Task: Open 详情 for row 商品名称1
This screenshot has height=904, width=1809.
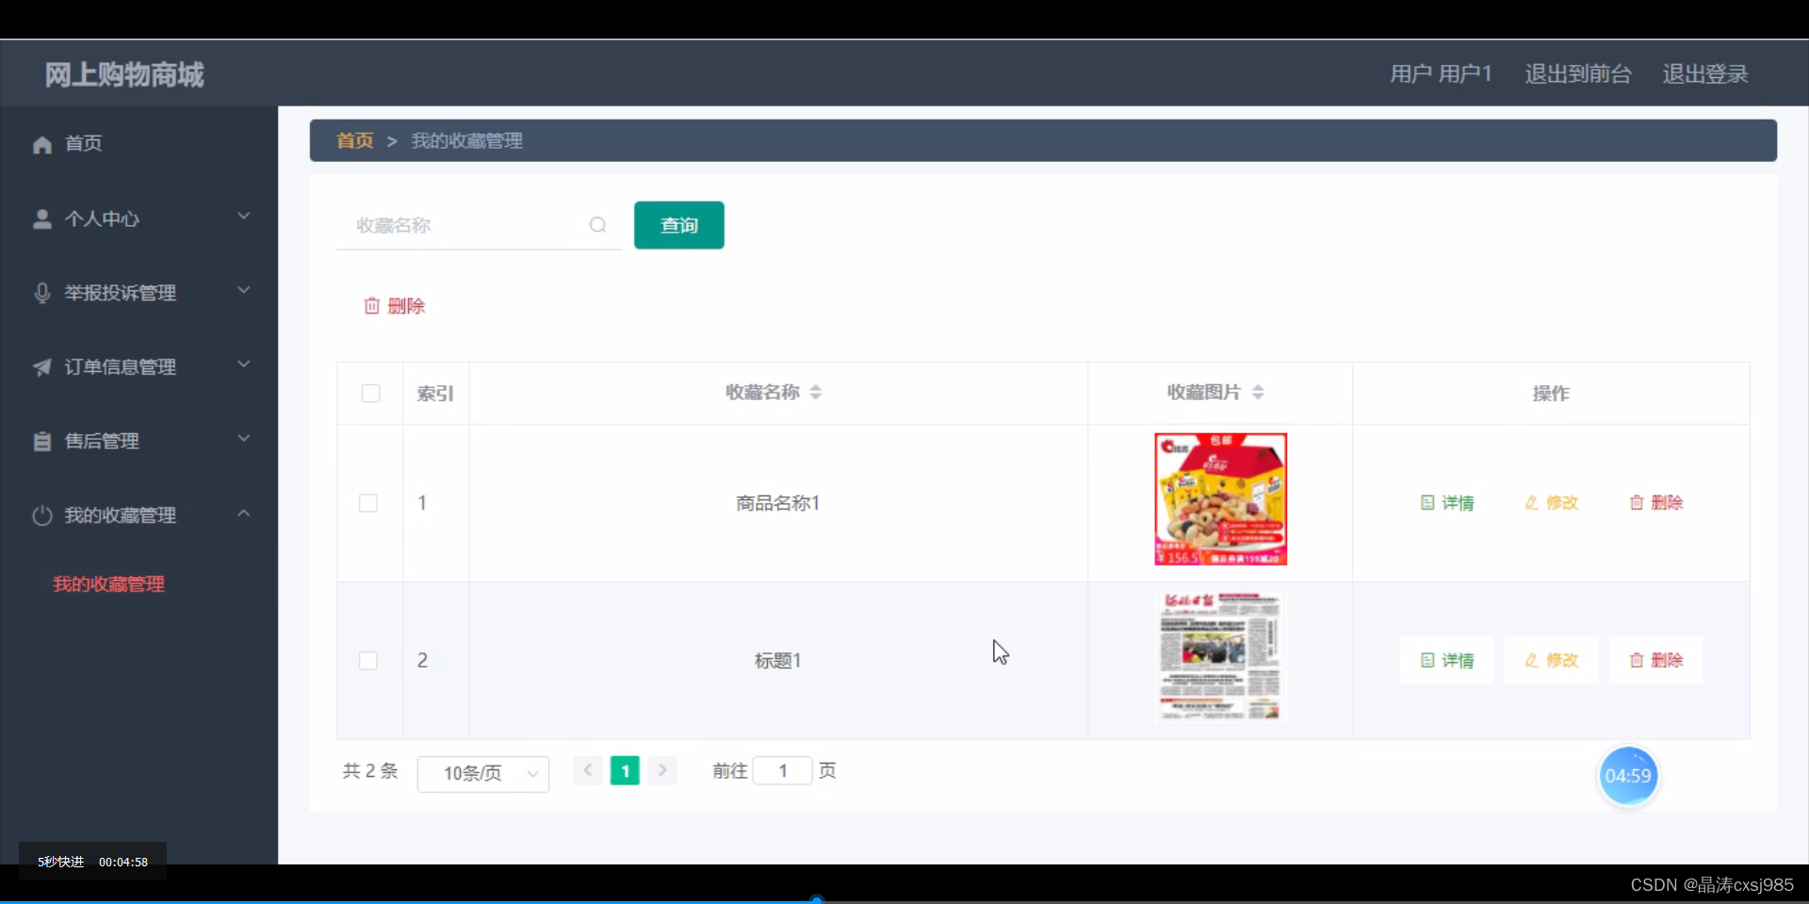Action: (x=1447, y=503)
